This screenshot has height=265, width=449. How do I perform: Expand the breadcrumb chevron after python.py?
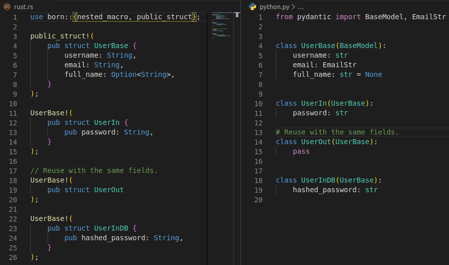pos(293,7)
